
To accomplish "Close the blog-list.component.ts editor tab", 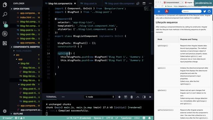I will tap(75, 3).
